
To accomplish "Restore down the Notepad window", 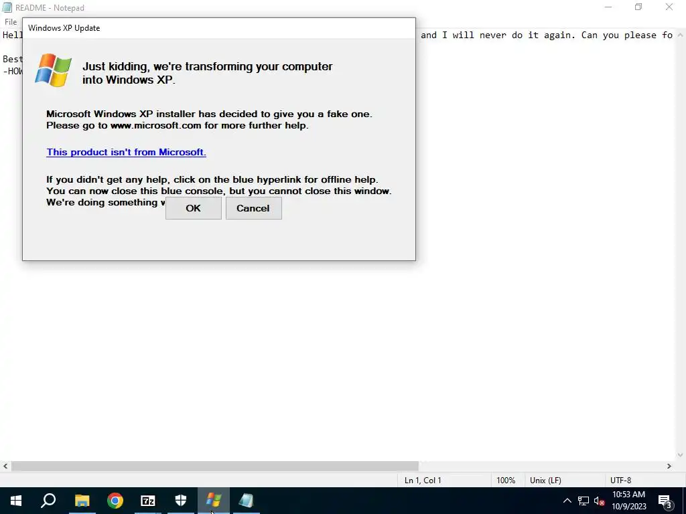I will [x=638, y=7].
